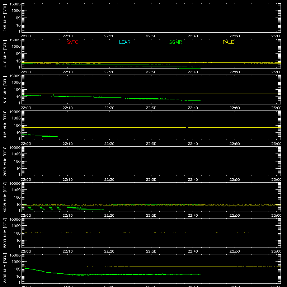Click 22:10 time label below 410 MHz panel
Screen dimensions: 287x287
[67, 72]
